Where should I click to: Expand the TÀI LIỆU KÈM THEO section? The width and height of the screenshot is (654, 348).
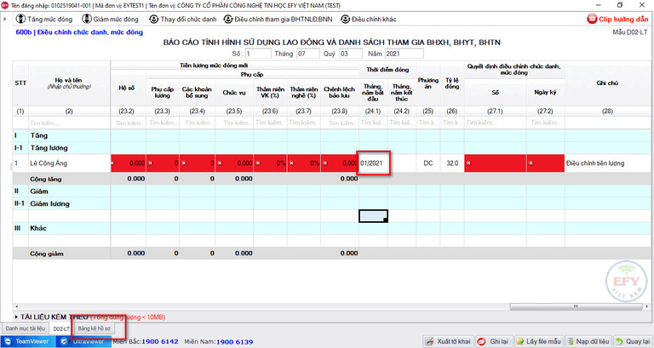(17, 317)
